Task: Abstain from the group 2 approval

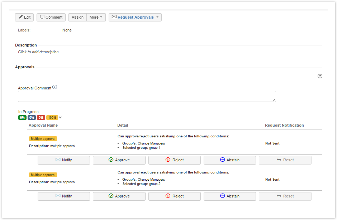Action: 230,196
